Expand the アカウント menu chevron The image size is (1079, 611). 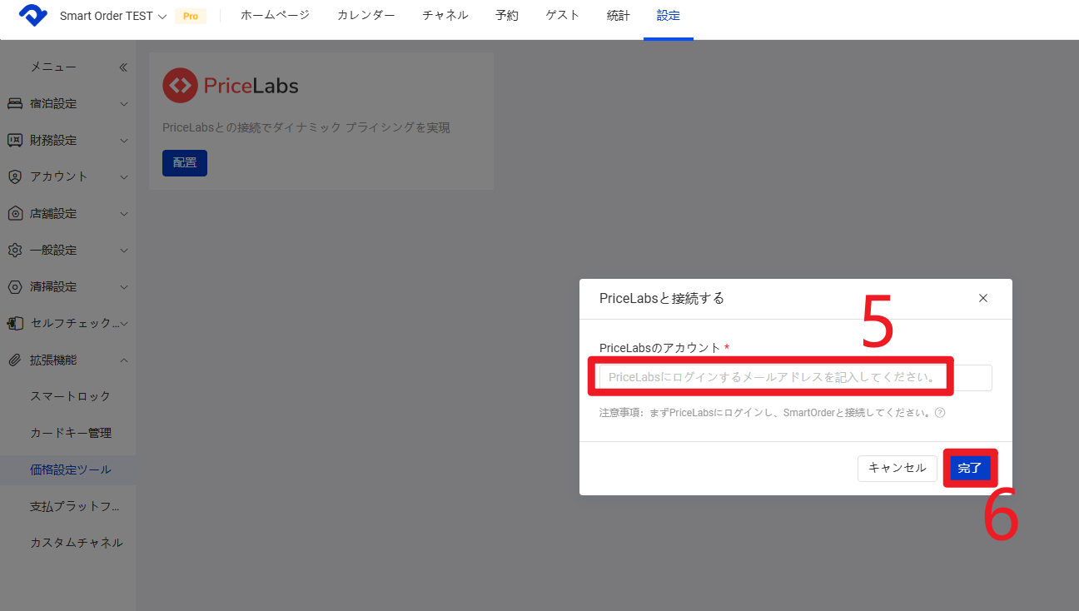[124, 177]
